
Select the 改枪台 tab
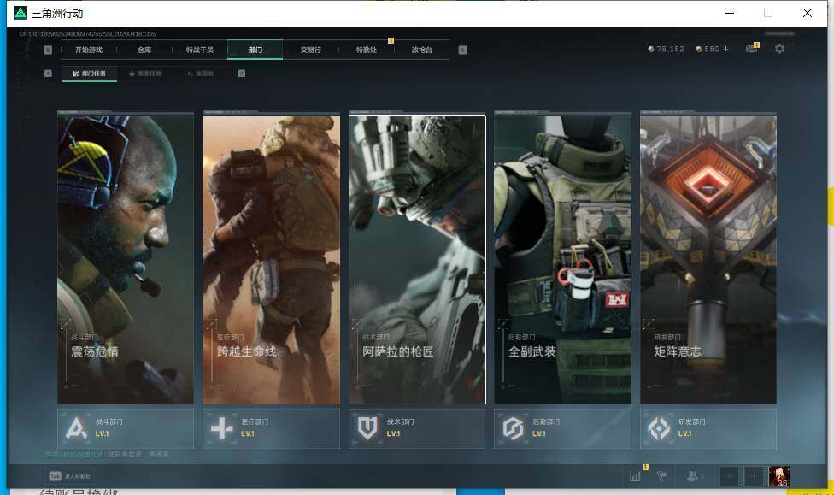tap(421, 50)
